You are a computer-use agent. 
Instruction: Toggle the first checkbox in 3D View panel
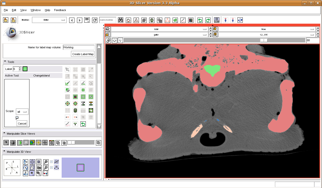52,162
